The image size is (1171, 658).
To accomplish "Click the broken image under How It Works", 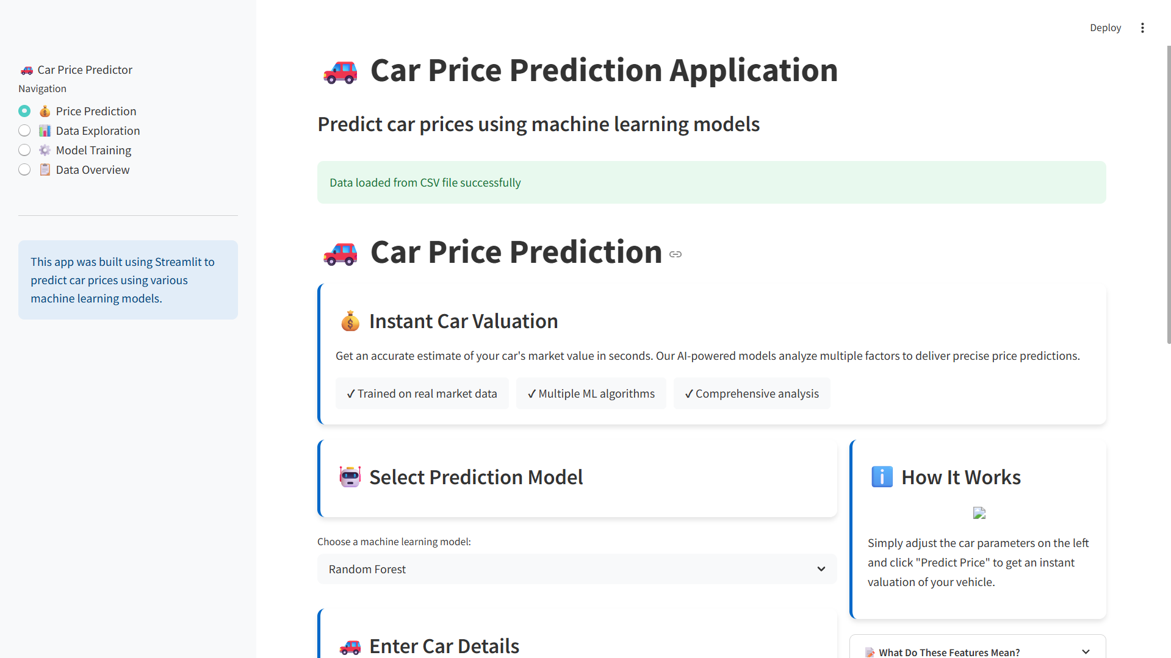I will tap(979, 513).
